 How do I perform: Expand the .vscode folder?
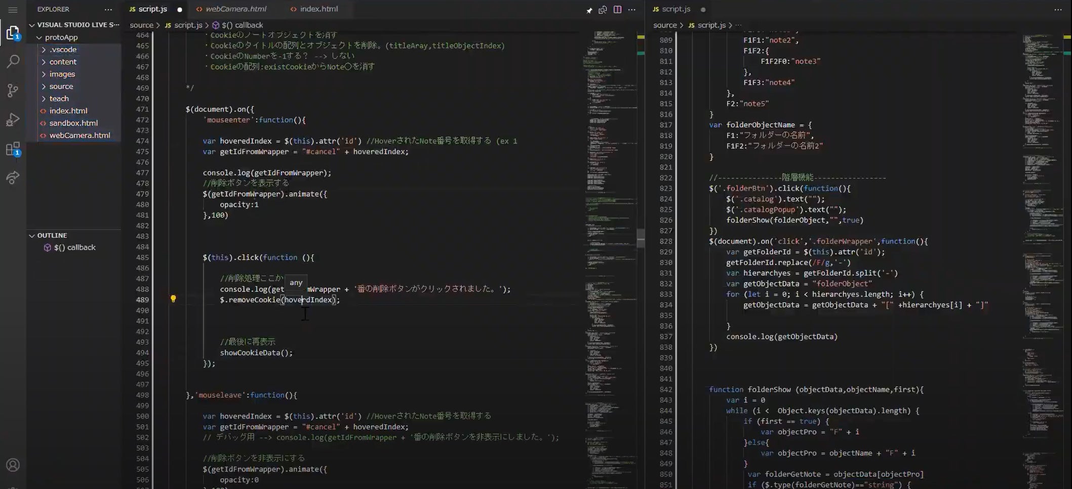(63, 50)
